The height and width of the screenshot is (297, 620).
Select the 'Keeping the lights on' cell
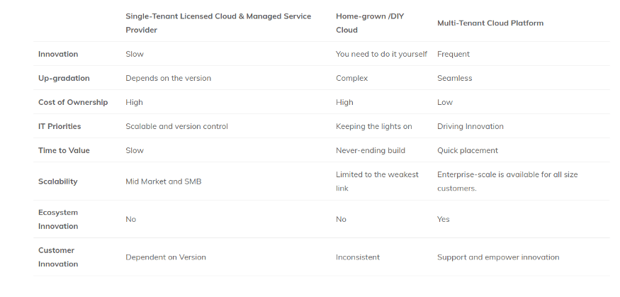coord(373,126)
